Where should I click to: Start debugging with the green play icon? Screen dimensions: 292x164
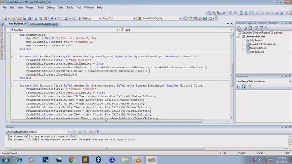click(x=80, y=18)
